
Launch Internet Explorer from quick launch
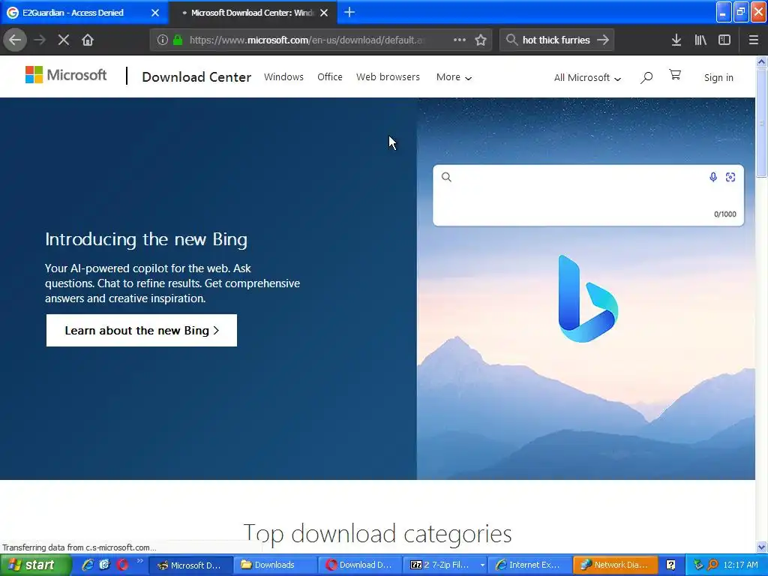pyautogui.click(x=87, y=565)
